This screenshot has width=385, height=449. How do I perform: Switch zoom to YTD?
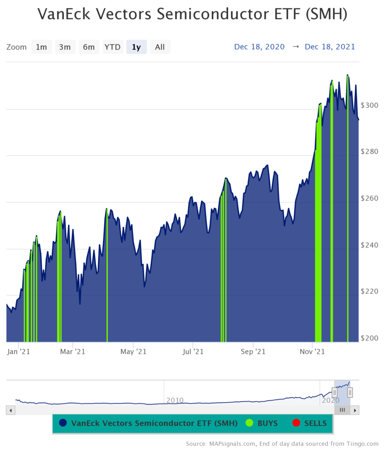pos(112,47)
